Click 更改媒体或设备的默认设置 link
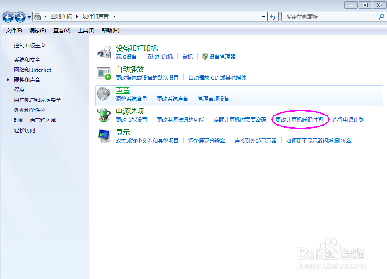 [x=147, y=78]
